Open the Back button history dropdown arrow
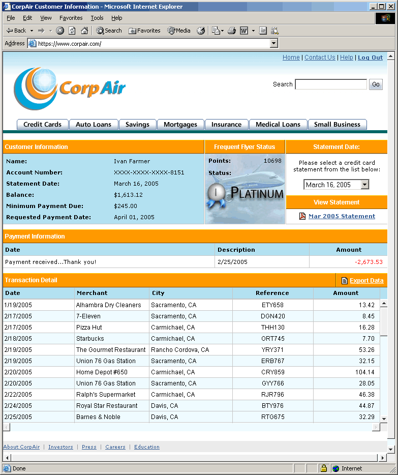Screen dimensions: 398x475 32,31
